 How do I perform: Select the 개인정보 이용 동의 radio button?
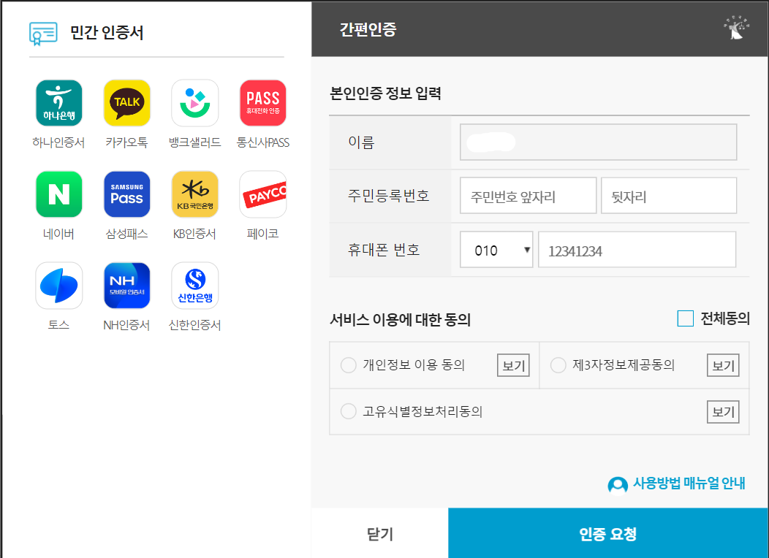tap(348, 365)
